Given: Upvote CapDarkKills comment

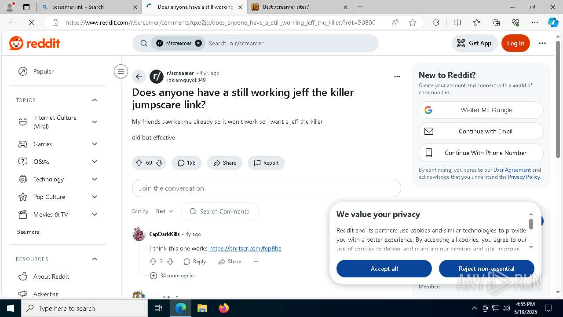Looking at the screenshot, I should coord(153,262).
